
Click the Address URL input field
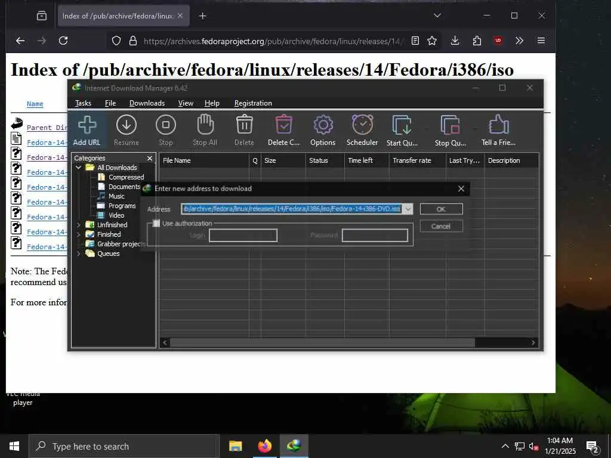coord(291,209)
